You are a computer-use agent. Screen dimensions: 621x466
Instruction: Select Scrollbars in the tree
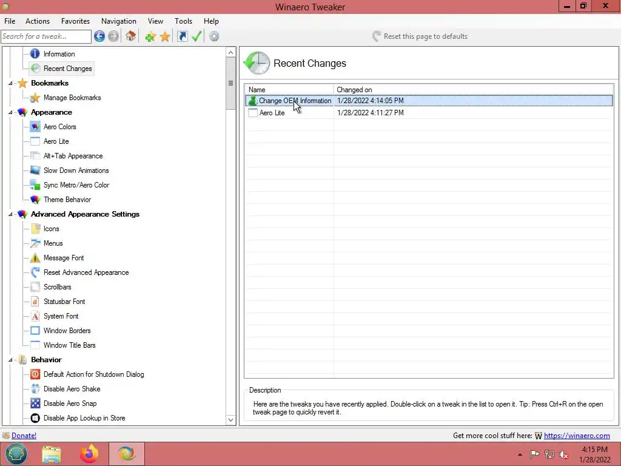(58, 287)
